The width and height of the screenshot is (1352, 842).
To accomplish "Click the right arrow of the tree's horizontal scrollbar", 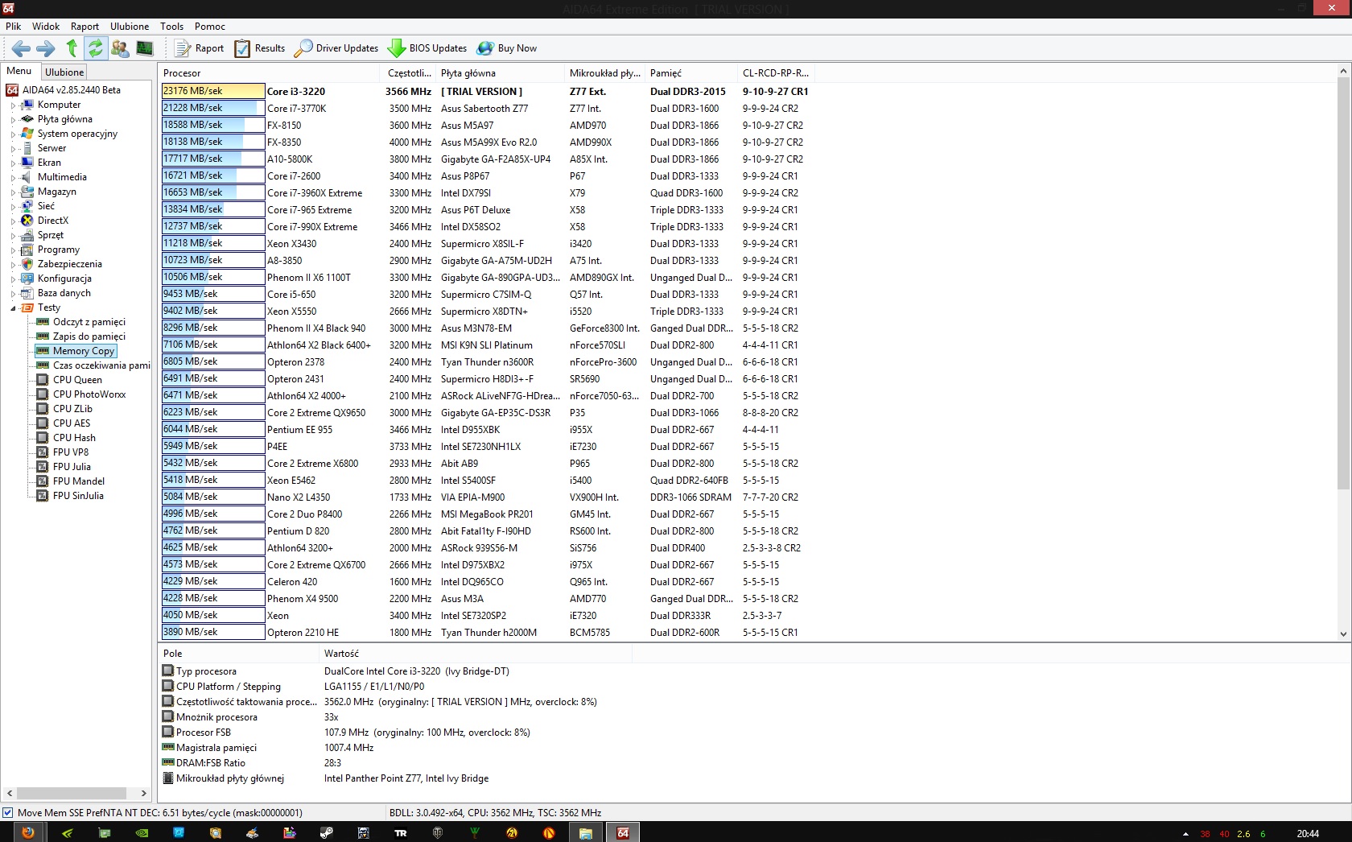I will (144, 793).
